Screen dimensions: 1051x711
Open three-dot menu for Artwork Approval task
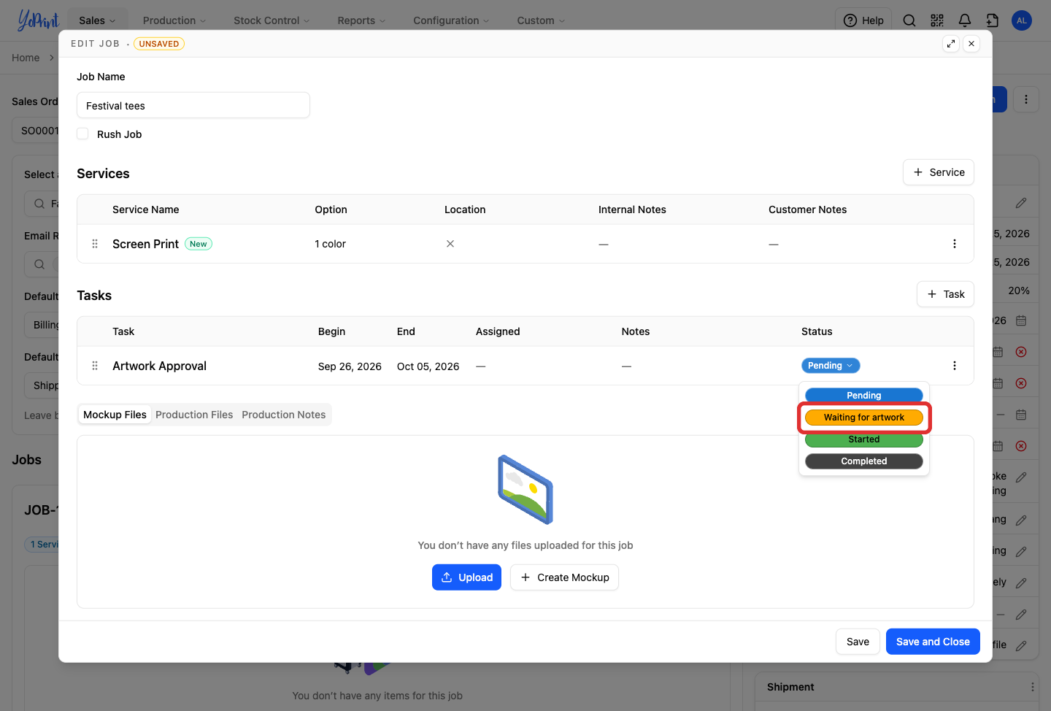(955, 366)
